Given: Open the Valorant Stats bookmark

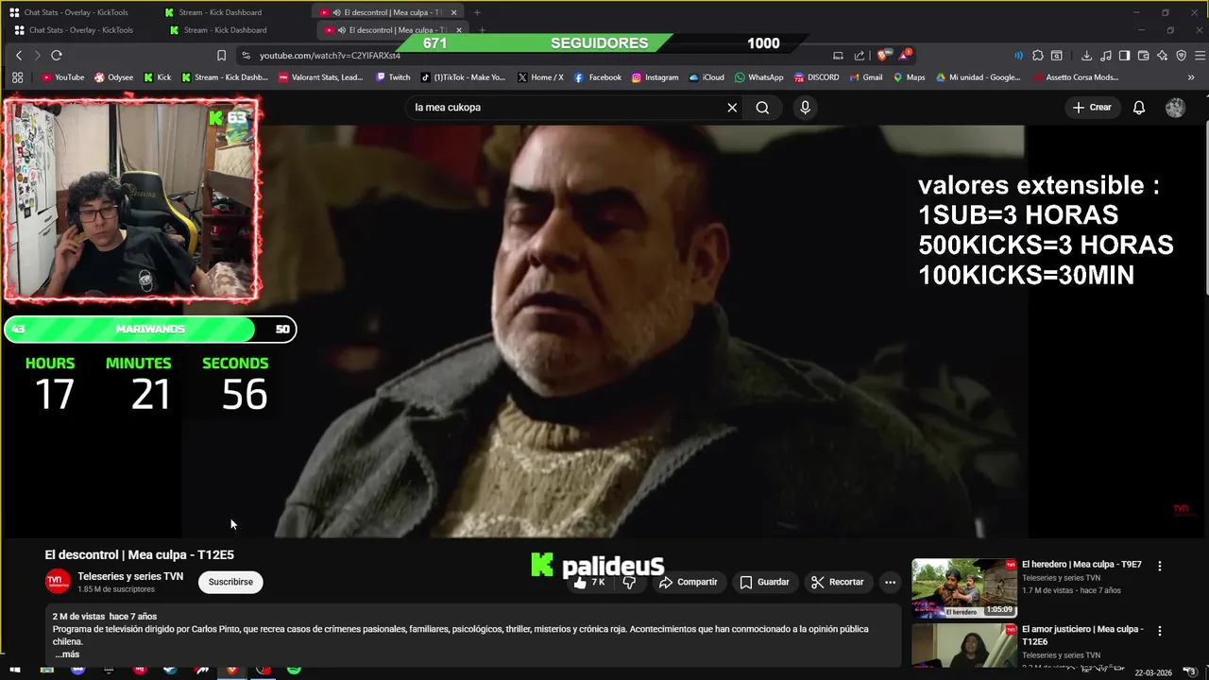Looking at the screenshot, I should (x=321, y=77).
